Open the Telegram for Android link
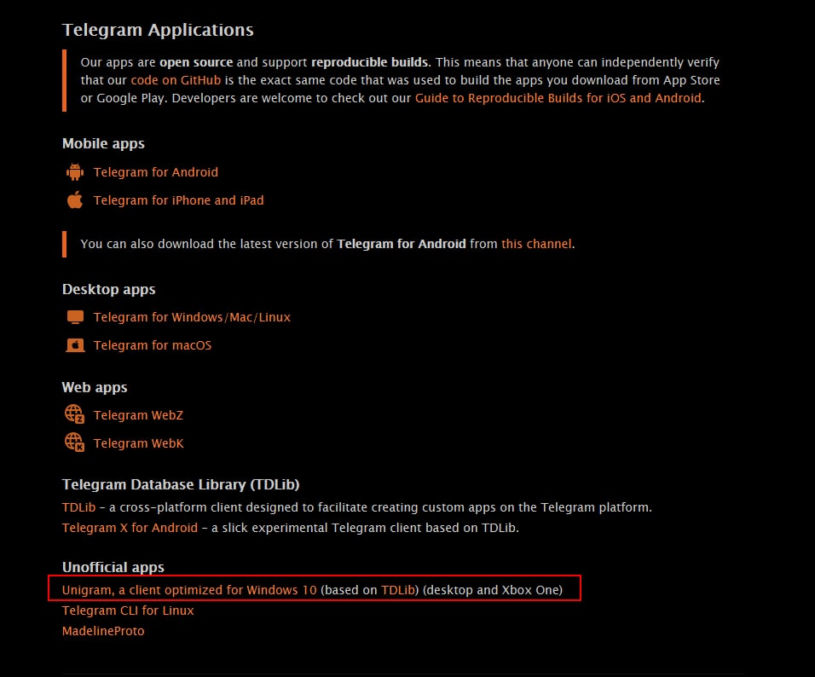Image resolution: width=815 pixels, height=677 pixels. pos(156,172)
